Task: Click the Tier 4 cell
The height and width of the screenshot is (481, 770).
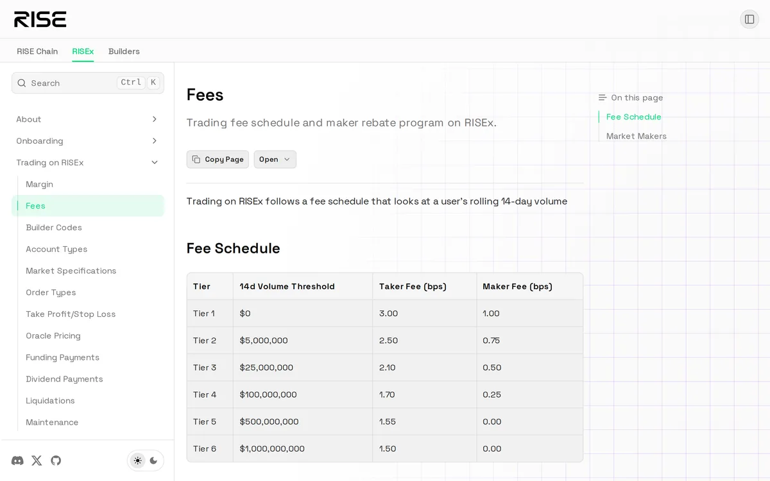Action: (x=210, y=394)
